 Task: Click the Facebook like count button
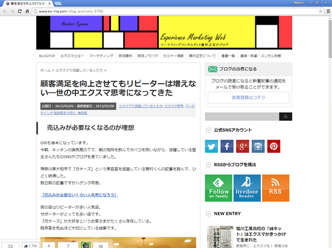tap(31, 246)
